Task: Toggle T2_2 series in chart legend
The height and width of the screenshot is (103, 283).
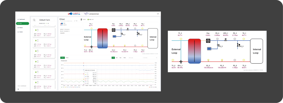Action: 78,87
